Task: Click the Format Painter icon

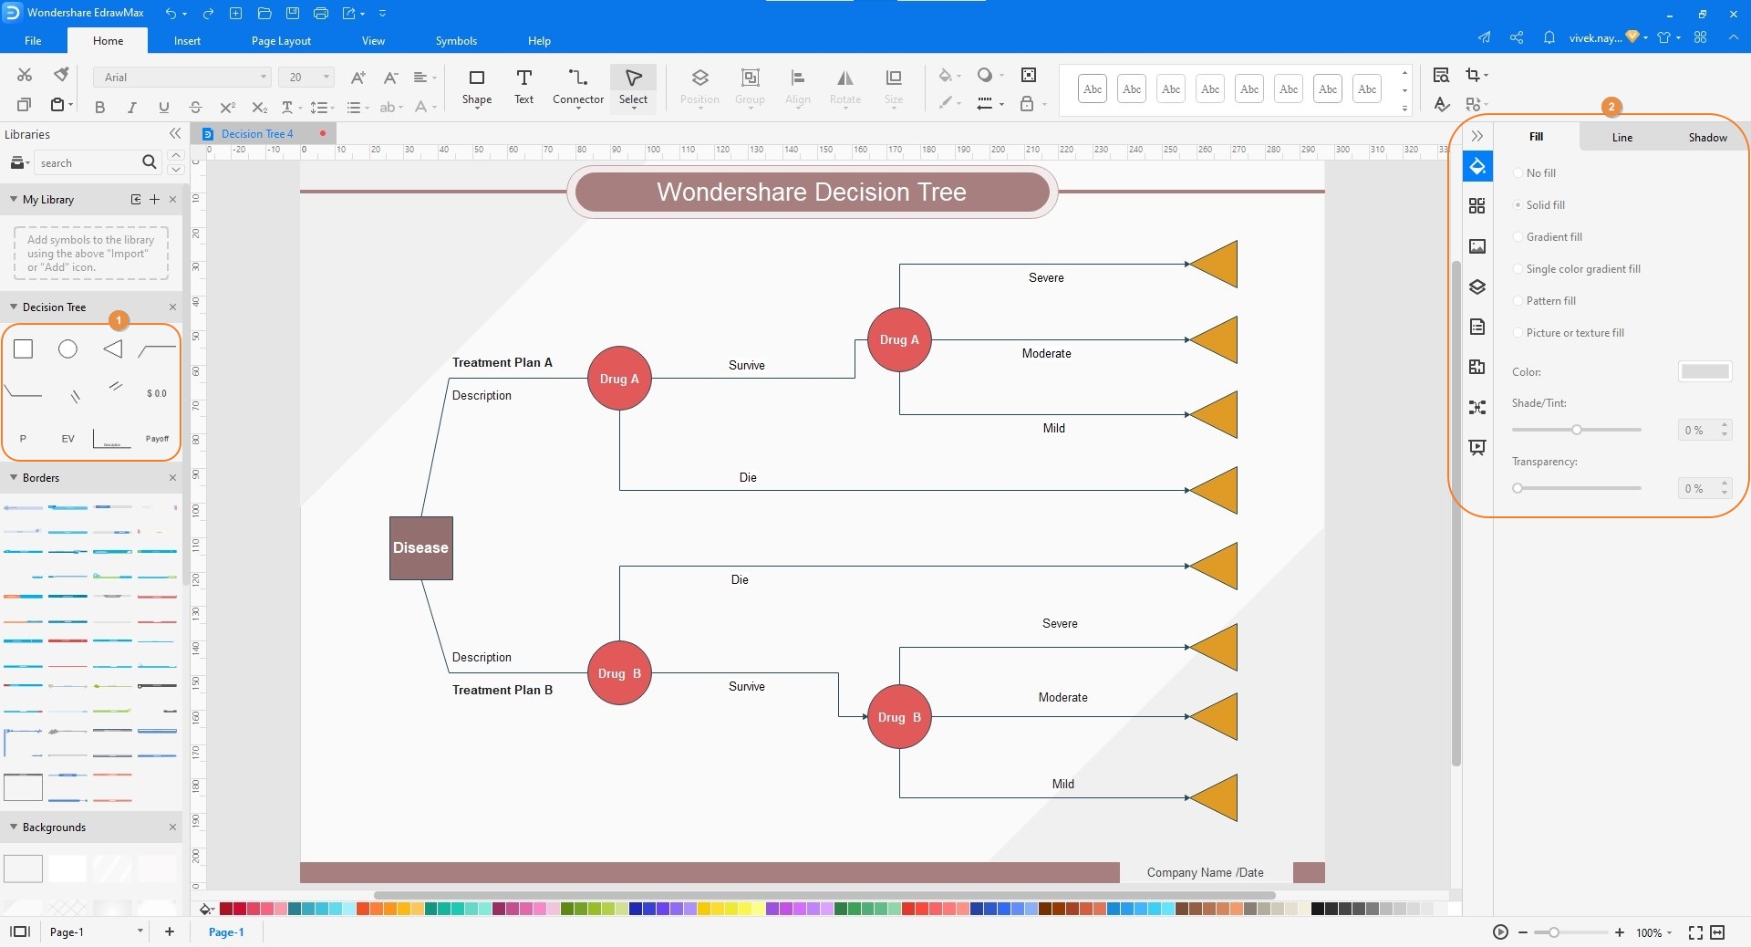Action: coord(61,75)
